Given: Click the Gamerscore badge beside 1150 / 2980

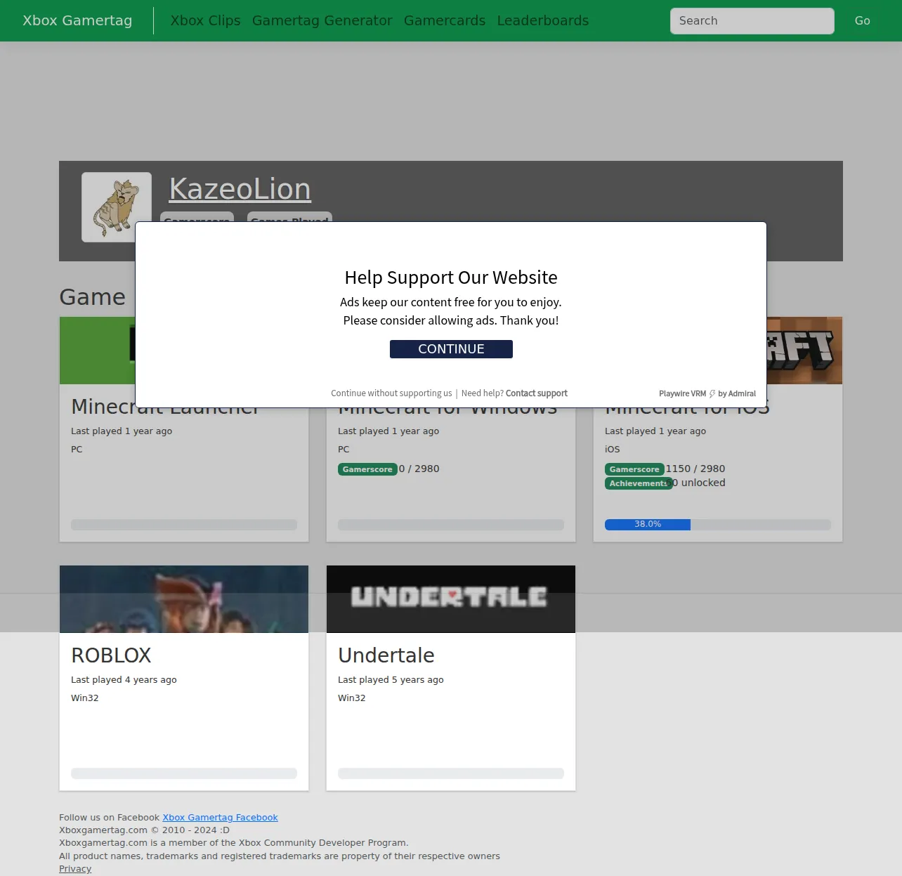Looking at the screenshot, I should point(634,469).
